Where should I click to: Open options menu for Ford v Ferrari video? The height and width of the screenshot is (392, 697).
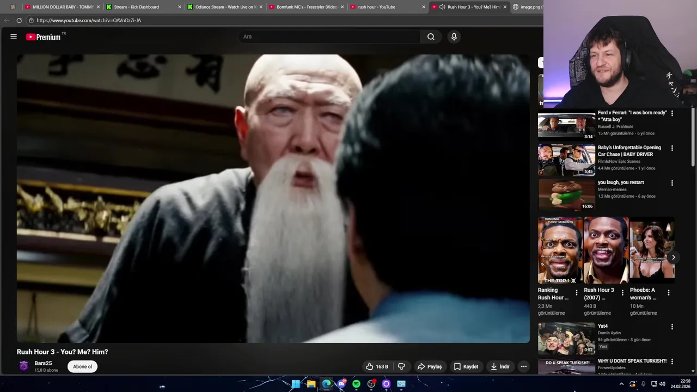click(x=672, y=113)
